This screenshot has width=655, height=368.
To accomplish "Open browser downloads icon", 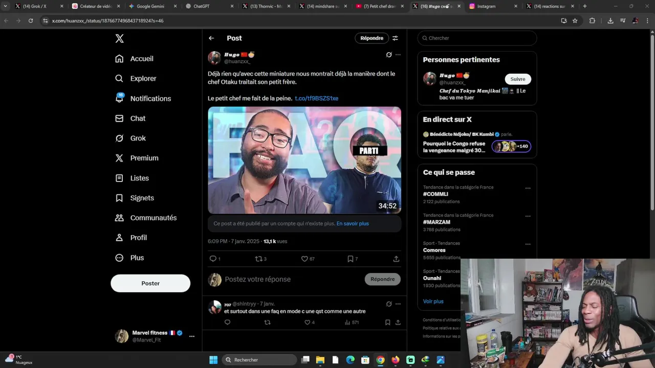I will [610, 20].
